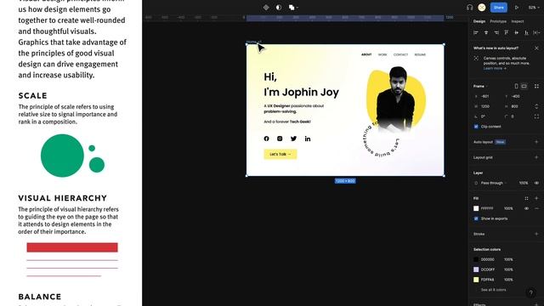Click the Fill styles four-dots icon
Image resolution: width=544 pixels, height=306 pixels.
[x=526, y=198]
